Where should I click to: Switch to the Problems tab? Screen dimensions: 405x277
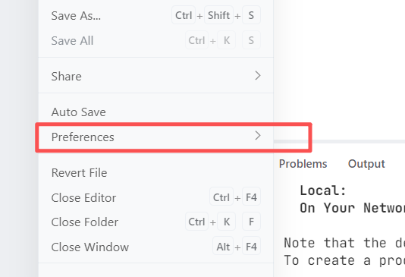(303, 164)
